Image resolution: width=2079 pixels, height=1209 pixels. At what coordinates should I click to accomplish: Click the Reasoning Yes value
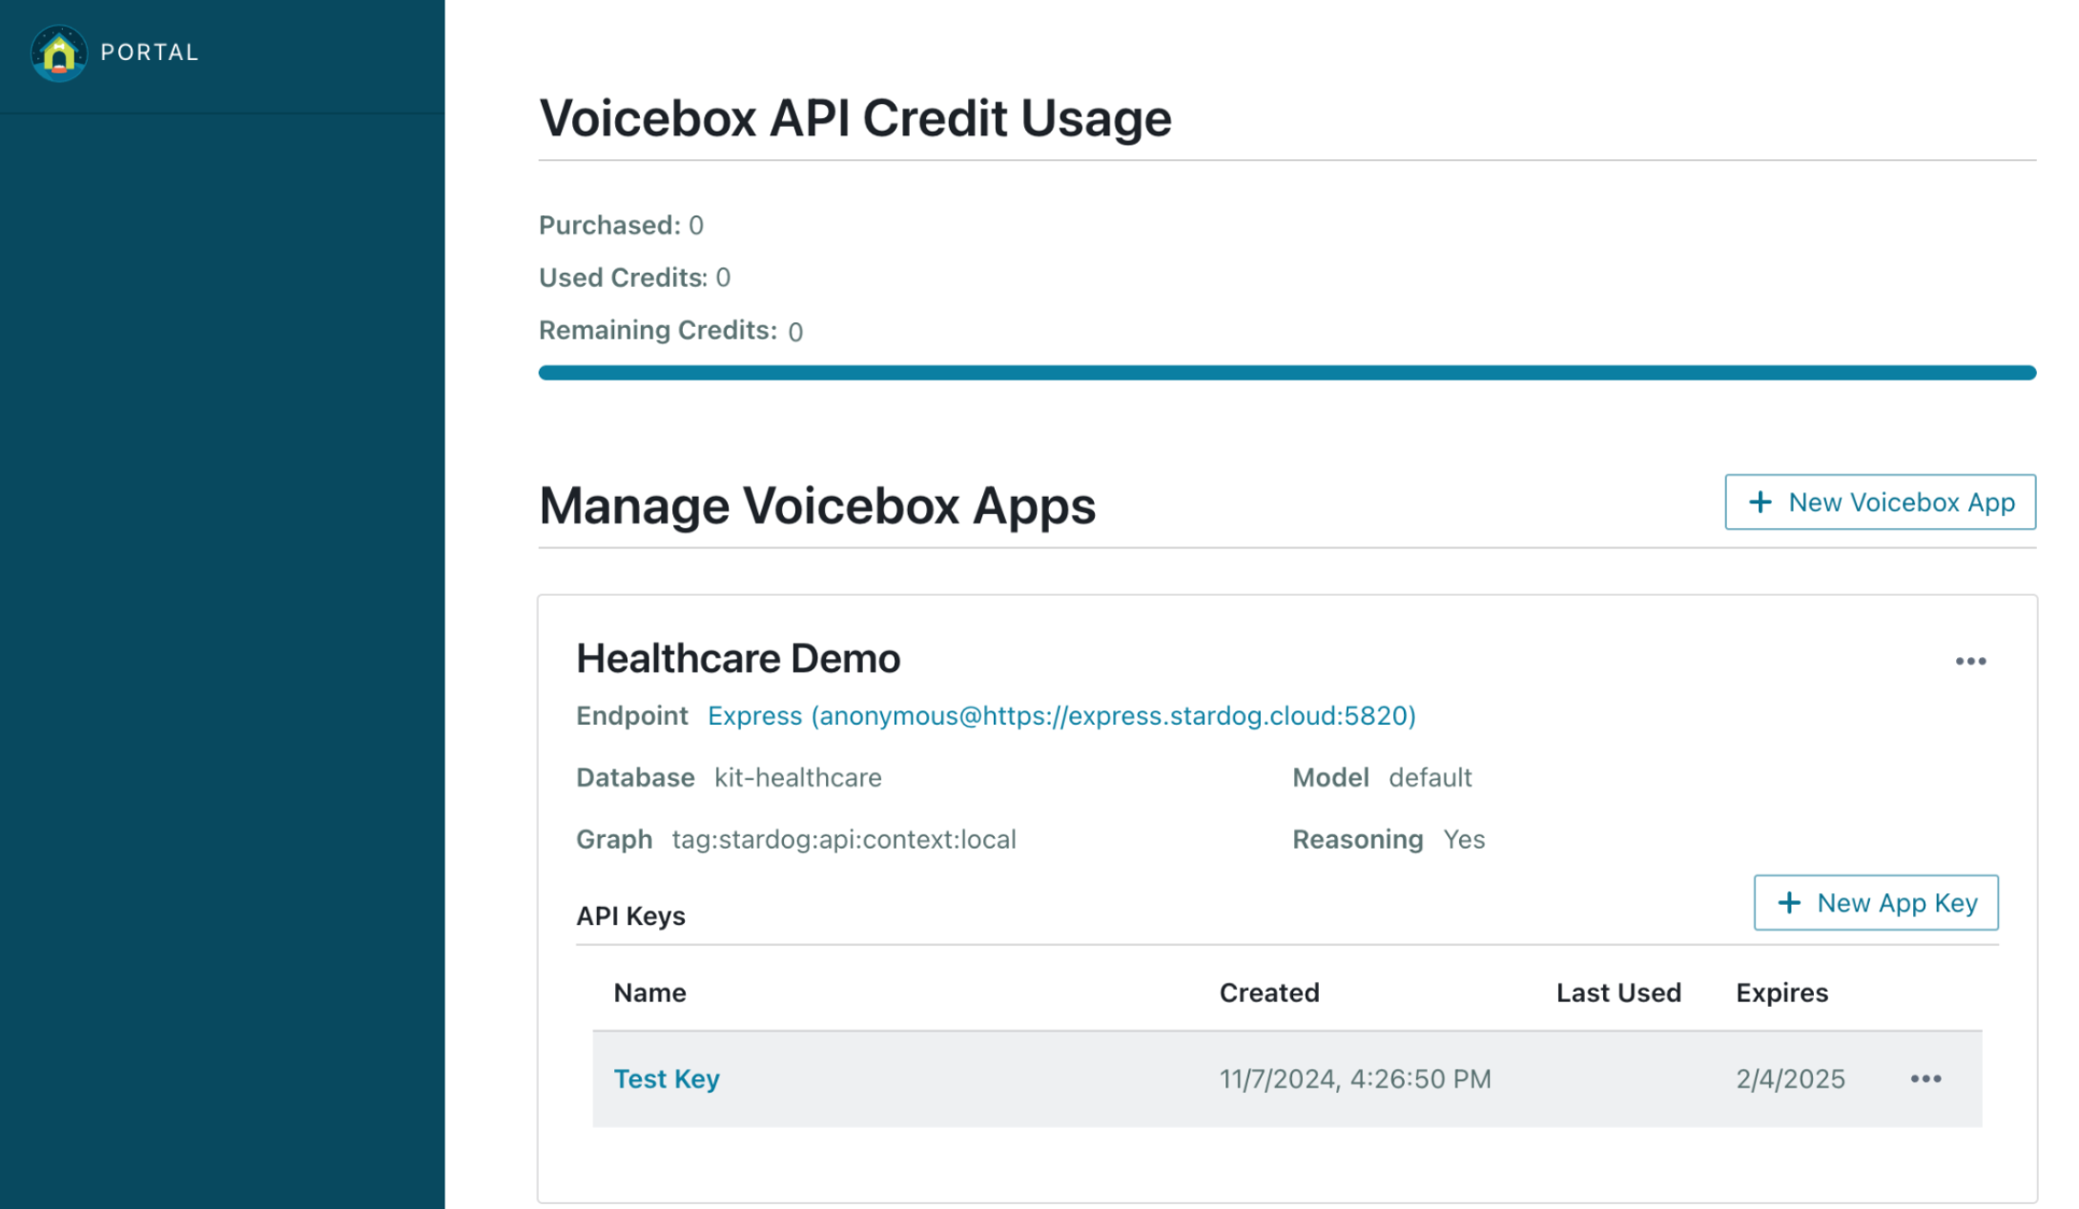(1465, 839)
